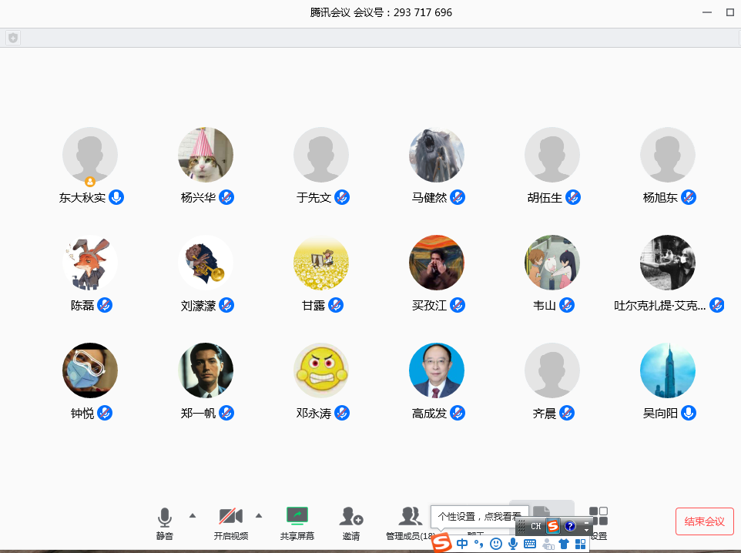Click the 个性设置 tooltip popup

point(479,516)
